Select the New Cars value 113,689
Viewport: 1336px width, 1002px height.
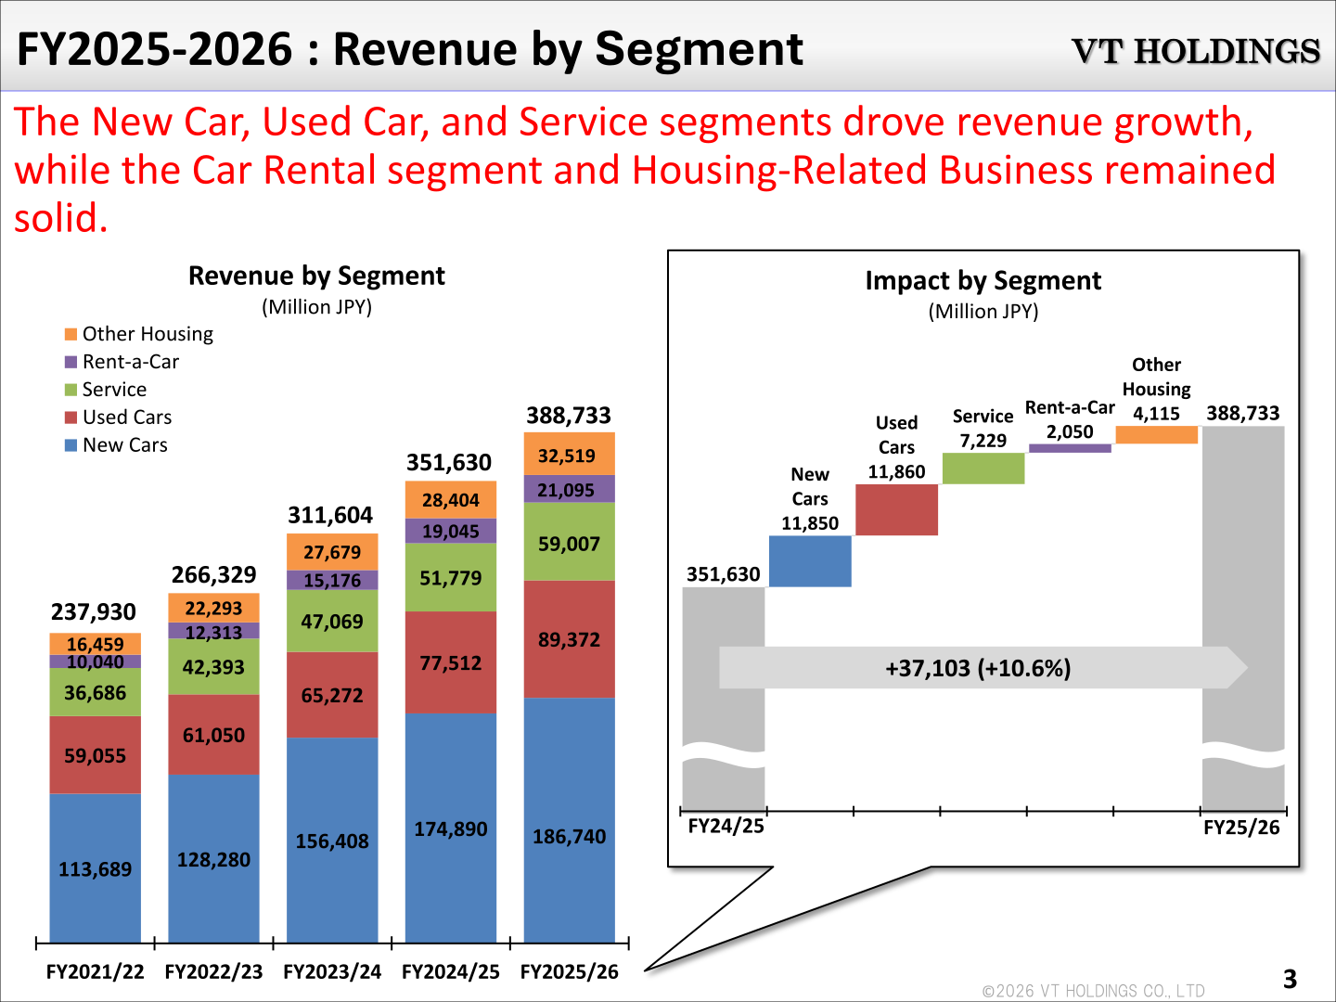click(96, 869)
